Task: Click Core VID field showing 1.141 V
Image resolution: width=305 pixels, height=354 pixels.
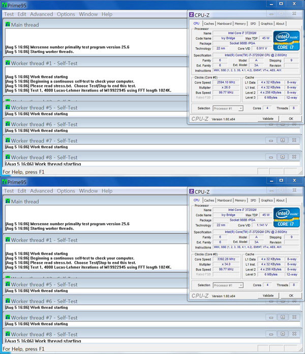Action: click(262, 225)
